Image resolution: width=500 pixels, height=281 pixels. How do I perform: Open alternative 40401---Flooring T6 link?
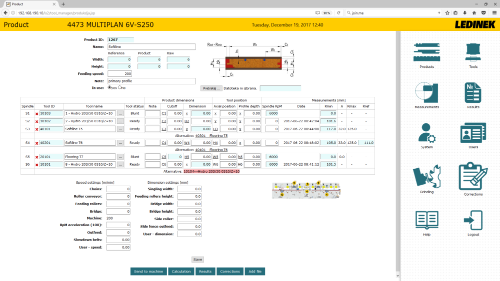[x=211, y=150]
